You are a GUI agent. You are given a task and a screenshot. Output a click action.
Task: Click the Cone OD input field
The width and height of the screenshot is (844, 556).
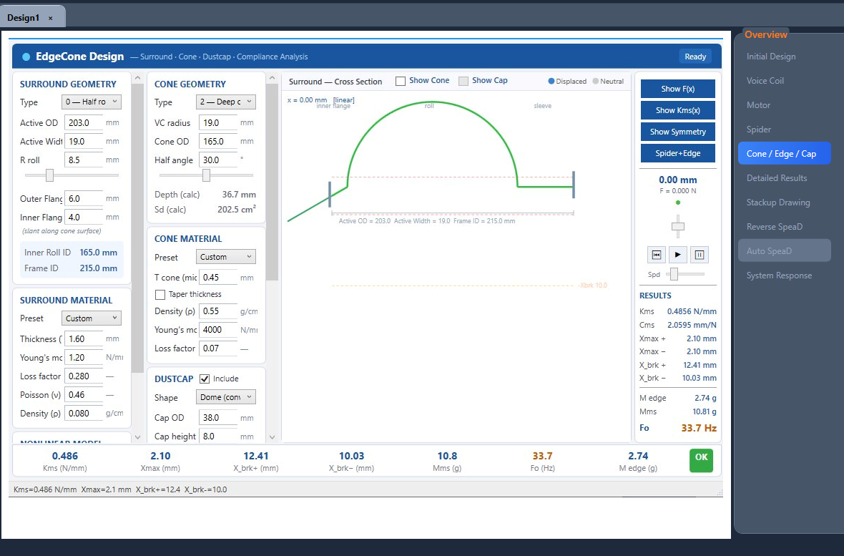pyautogui.click(x=218, y=142)
